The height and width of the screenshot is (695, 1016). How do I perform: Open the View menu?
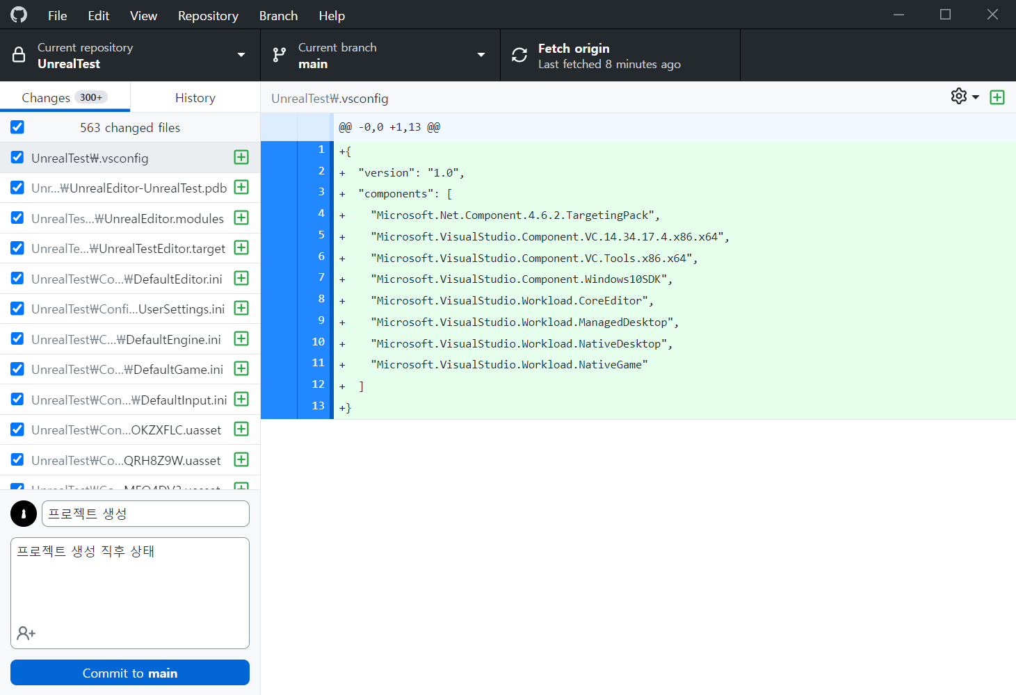pyautogui.click(x=143, y=15)
